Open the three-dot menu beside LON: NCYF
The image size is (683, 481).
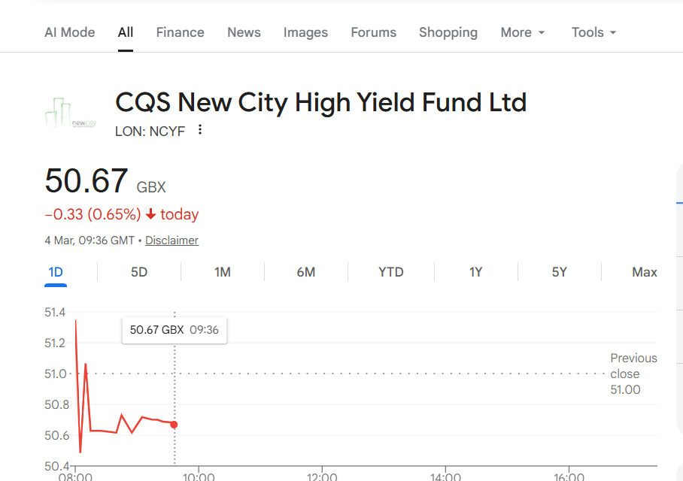(x=200, y=130)
